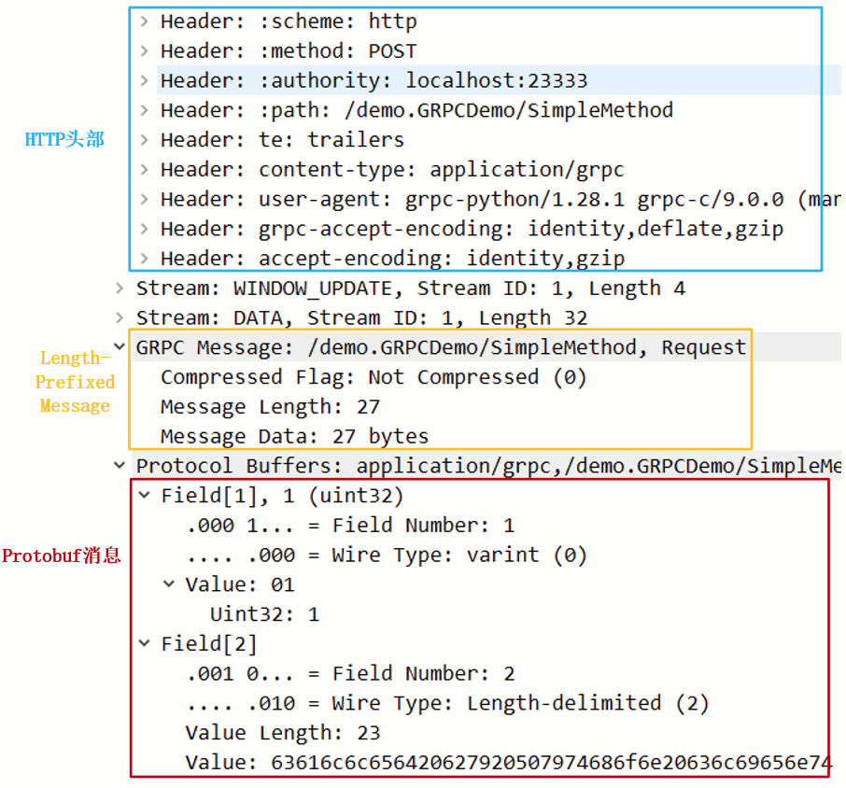Collapse the GRPC Message section

click(120, 347)
